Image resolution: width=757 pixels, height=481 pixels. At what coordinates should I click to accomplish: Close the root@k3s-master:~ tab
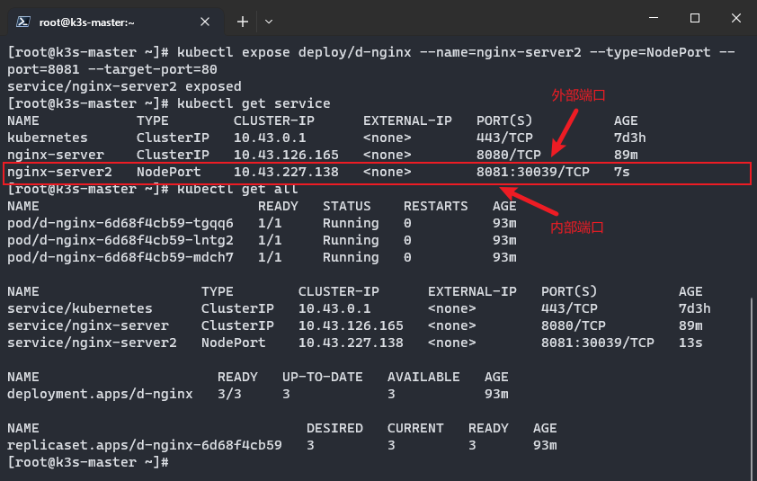pyautogui.click(x=205, y=22)
